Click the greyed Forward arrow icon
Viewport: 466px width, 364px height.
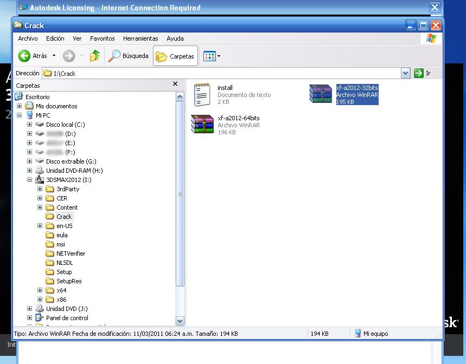coord(69,56)
